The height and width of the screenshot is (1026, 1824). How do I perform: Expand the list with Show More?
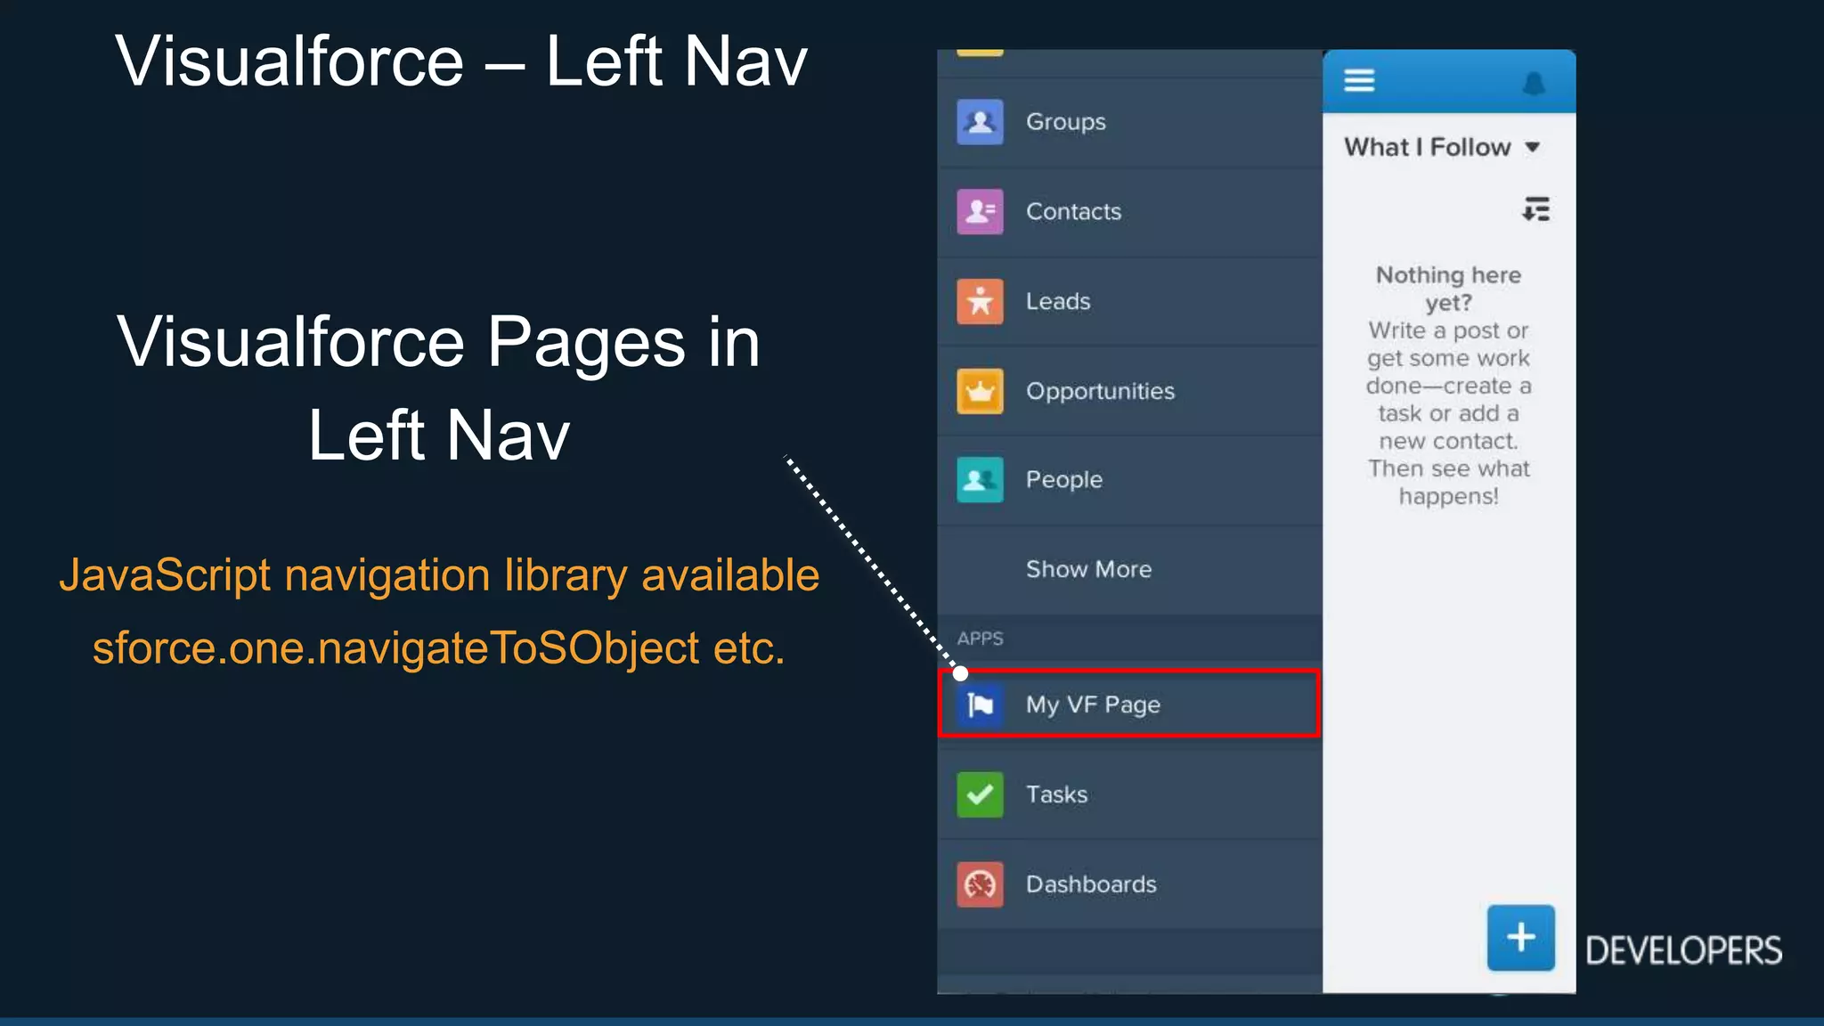[1129, 570]
